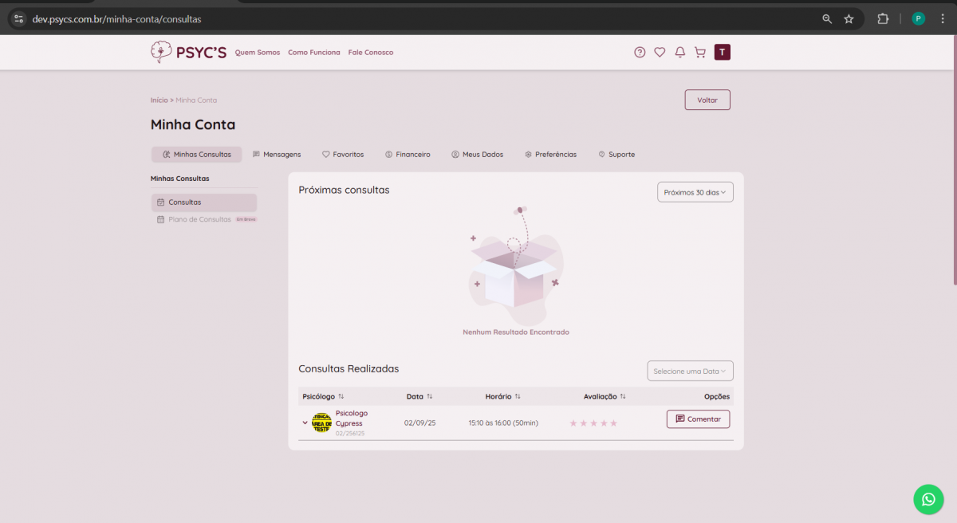Open the 'Selecione uma Data' dropdown
Image resolution: width=957 pixels, height=523 pixels.
pyautogui.click(x=690, y=372)
